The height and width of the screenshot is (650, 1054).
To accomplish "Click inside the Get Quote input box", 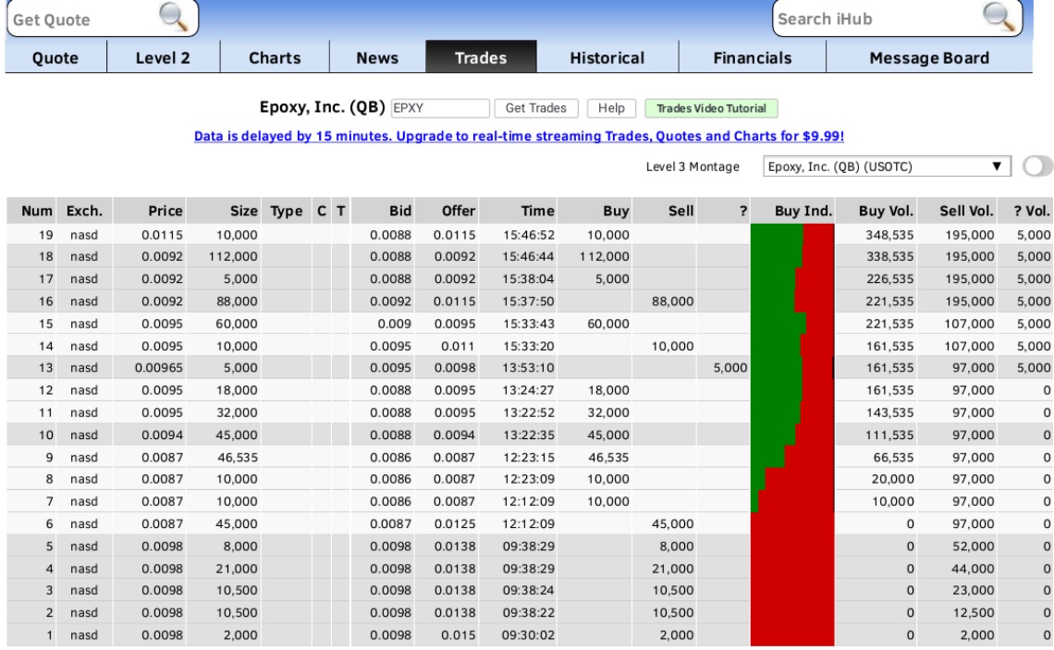I will click(84, 19).
